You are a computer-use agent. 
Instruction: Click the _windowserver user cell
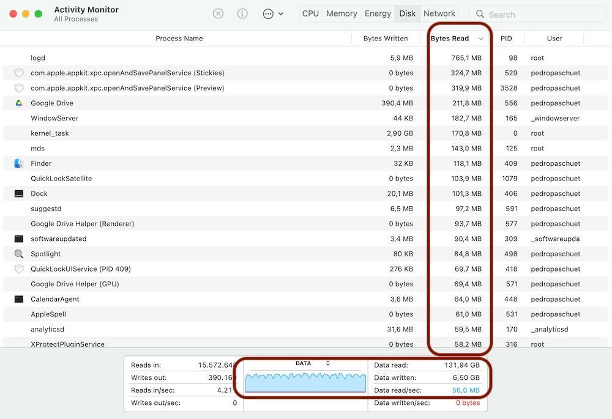point(555,118)
